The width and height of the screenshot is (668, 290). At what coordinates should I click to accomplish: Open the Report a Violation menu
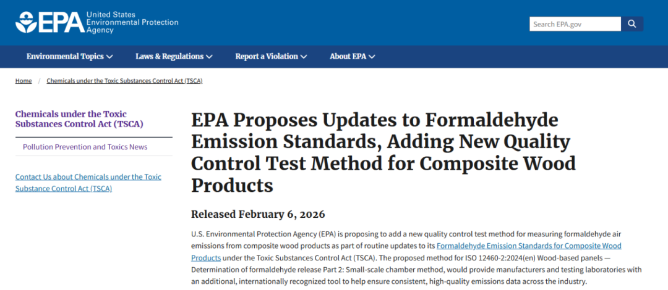coord(267,56)
